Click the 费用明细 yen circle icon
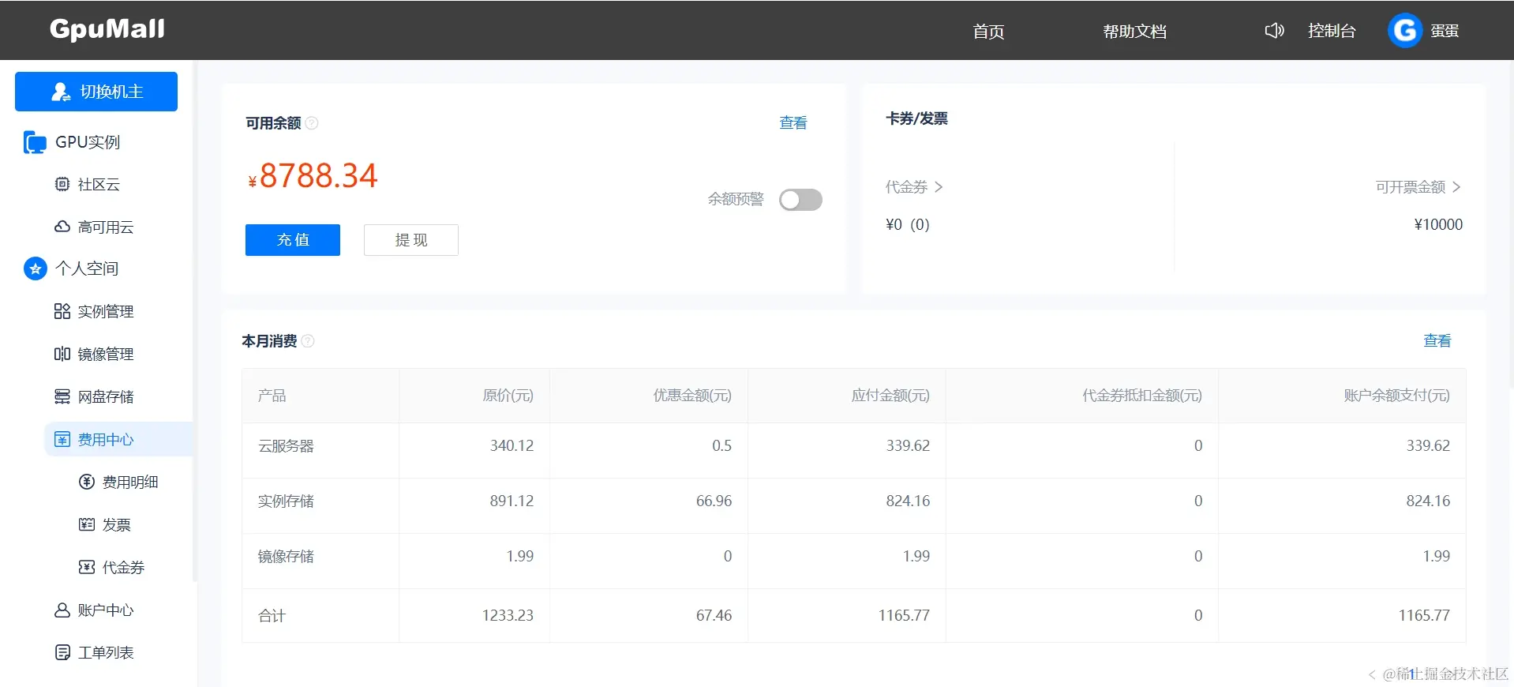The height and width of the screenshot is (687, 1514). coord(87,482)
